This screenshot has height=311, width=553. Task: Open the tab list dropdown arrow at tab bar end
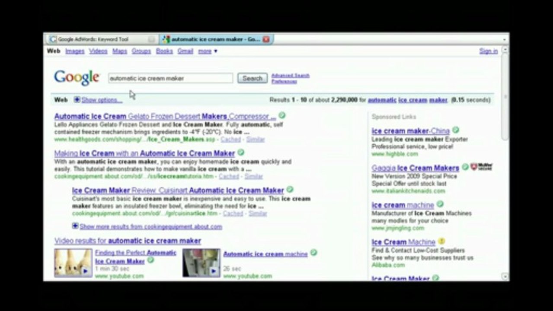[505, 39]
